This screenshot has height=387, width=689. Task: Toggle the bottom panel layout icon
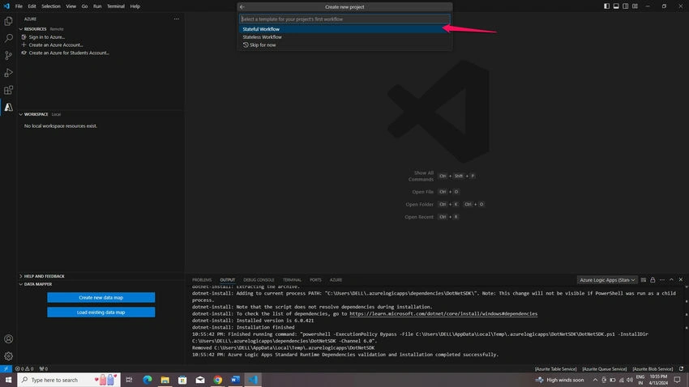(x=616, y=6)
